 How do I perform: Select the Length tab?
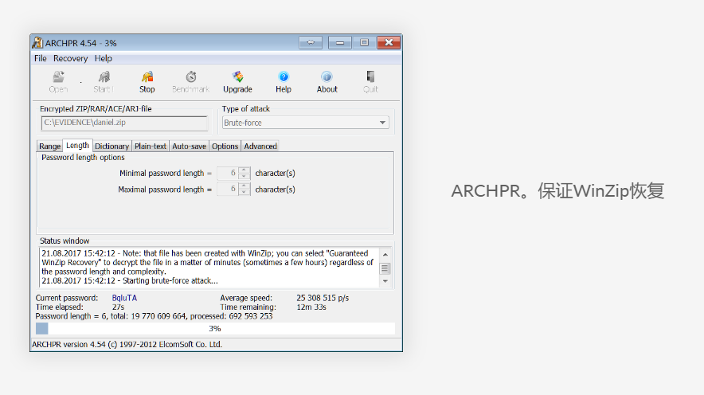(77, 145)
